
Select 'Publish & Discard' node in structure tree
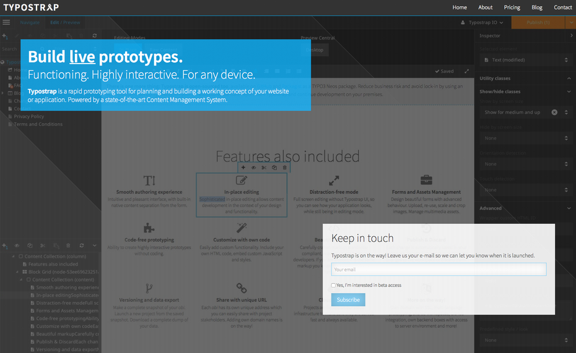click(67, 342)
